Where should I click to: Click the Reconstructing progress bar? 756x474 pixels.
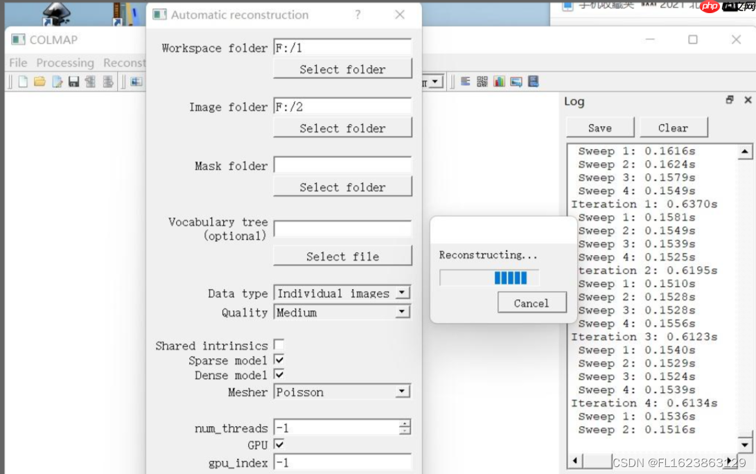click(x=489, y=278)
